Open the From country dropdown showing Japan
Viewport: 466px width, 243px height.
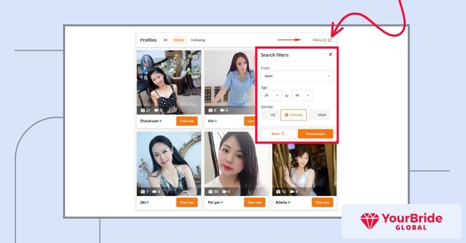[297, 76]
